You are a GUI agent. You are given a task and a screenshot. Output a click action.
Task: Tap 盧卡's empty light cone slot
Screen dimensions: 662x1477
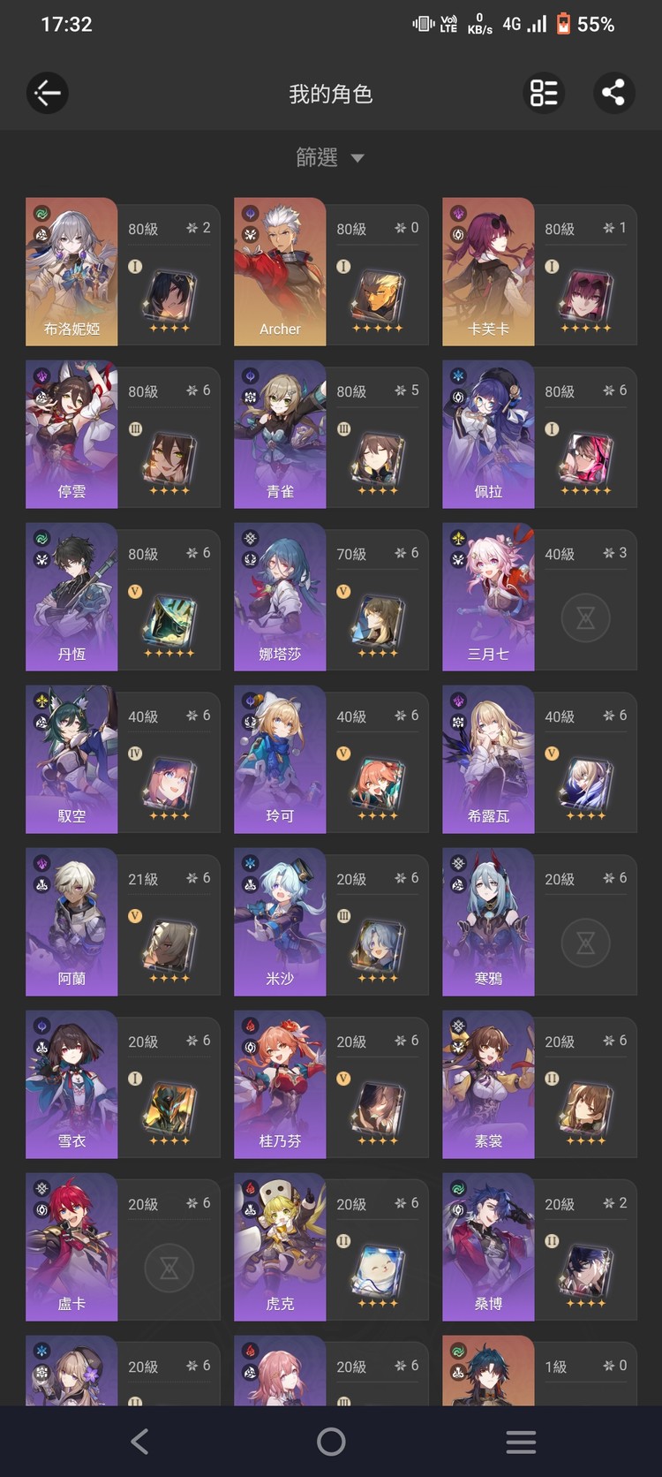pos(169,1268)
